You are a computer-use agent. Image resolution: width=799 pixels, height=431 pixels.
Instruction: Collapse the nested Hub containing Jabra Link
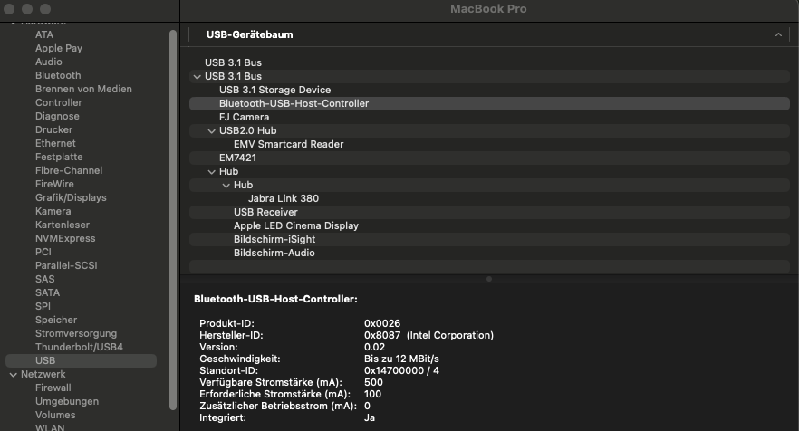(x=226, y=185)
